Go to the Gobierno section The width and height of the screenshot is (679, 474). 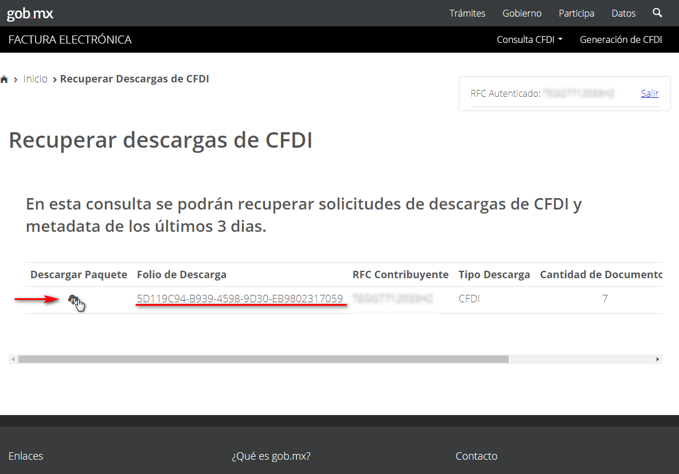click(x=522, y=13)
